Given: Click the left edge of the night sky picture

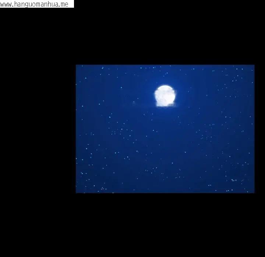Looking at the screenshot, I should coord(77,129).
